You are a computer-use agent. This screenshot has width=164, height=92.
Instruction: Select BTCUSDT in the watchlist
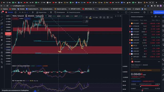coord(145,23)
